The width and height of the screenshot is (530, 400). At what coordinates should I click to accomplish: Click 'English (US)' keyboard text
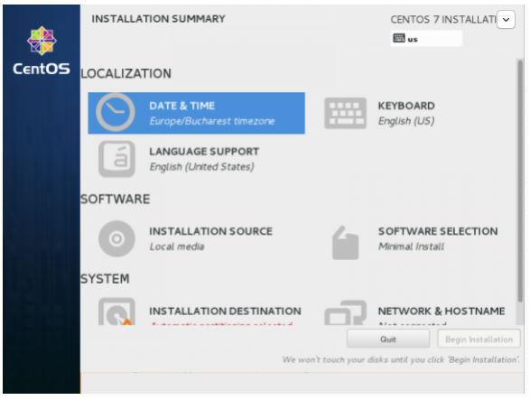[406, 121]
